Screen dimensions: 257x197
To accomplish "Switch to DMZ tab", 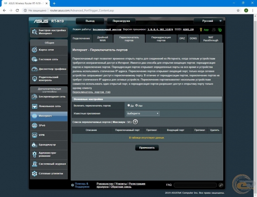I will pyautogui.click(x=182, y=39).
